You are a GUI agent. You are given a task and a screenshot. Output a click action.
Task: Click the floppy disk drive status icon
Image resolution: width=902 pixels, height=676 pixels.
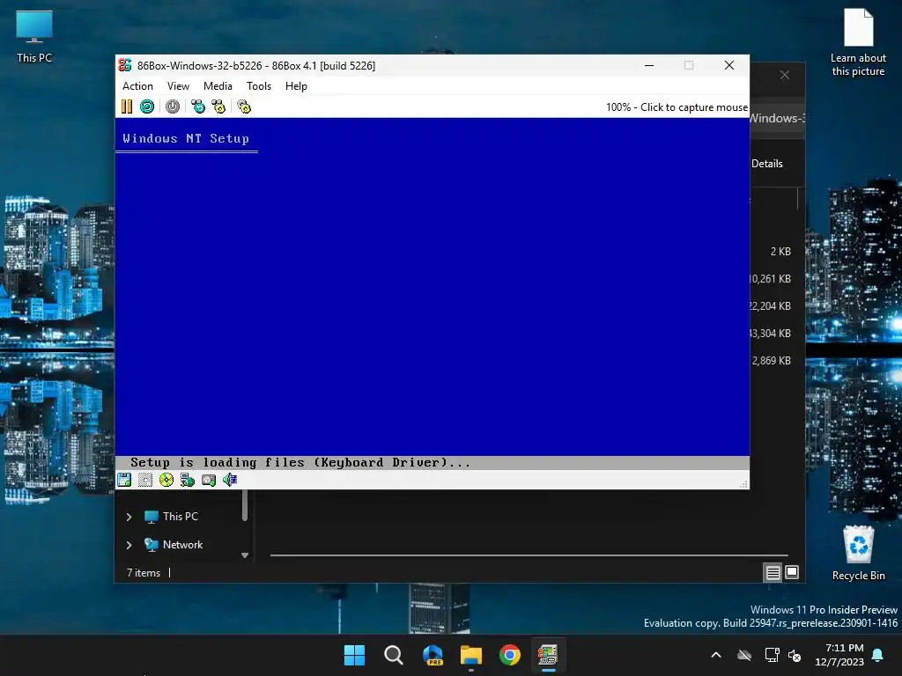pos(124,480)
